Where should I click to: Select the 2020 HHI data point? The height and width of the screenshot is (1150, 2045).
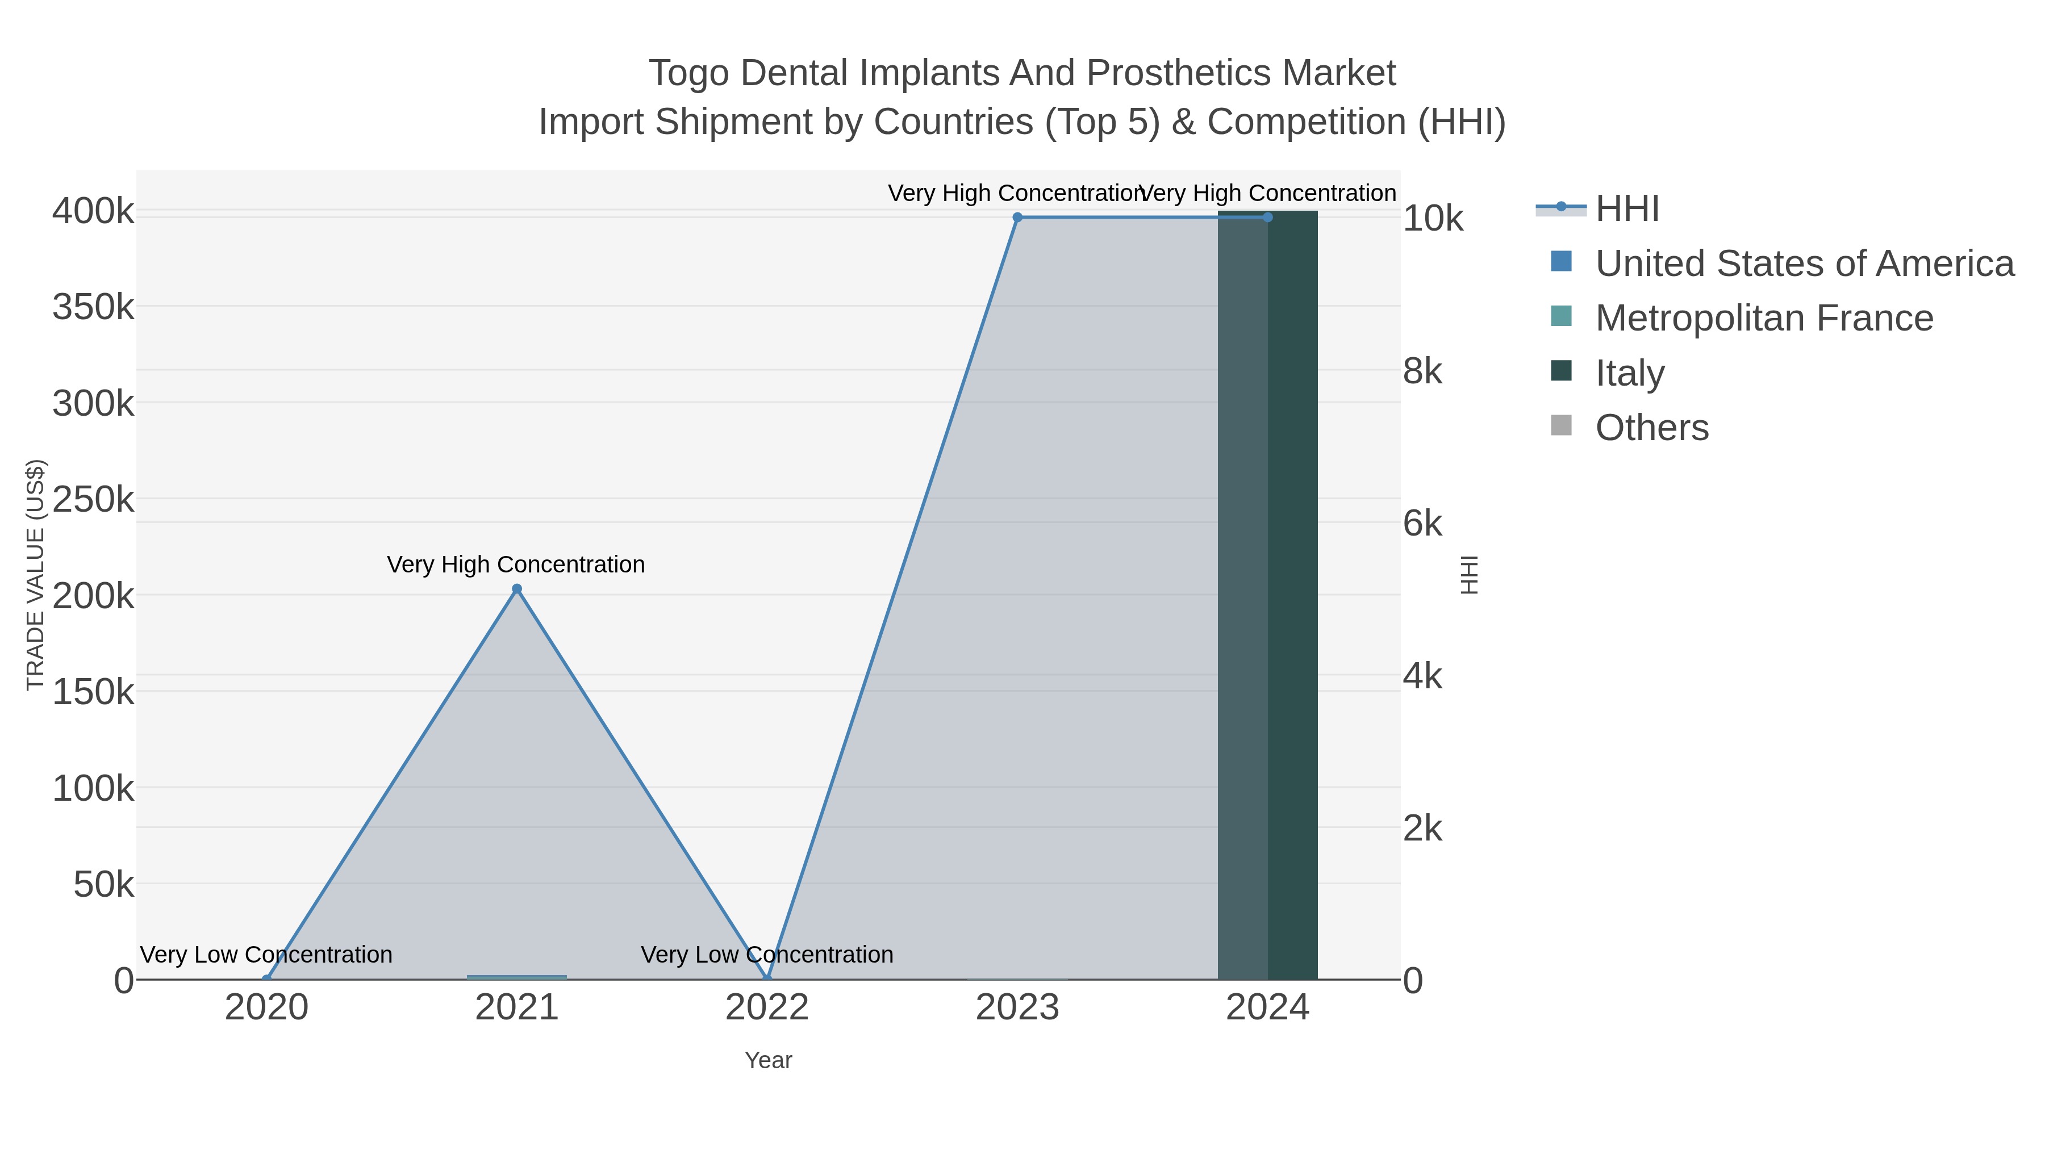pos(267,980)
